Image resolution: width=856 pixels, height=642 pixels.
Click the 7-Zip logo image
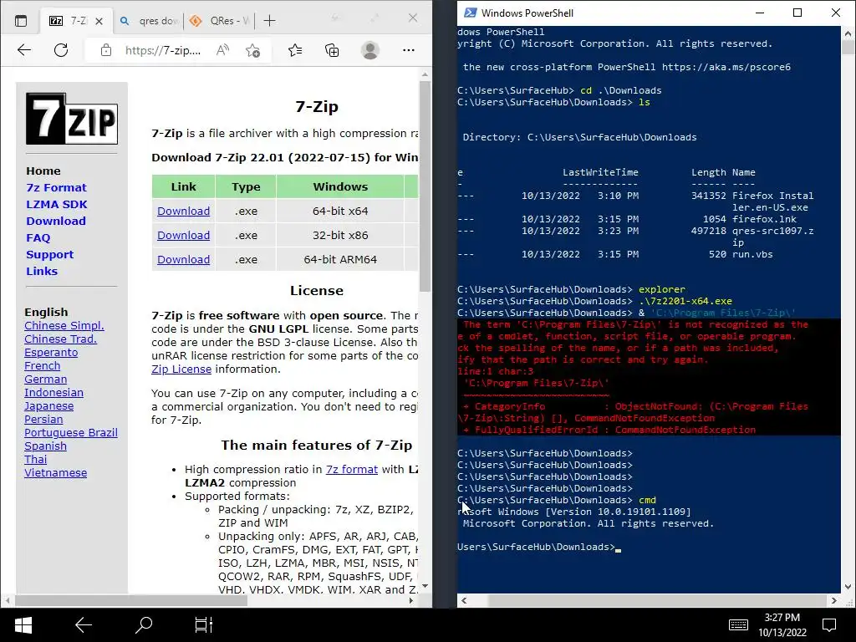pos(72,119)
